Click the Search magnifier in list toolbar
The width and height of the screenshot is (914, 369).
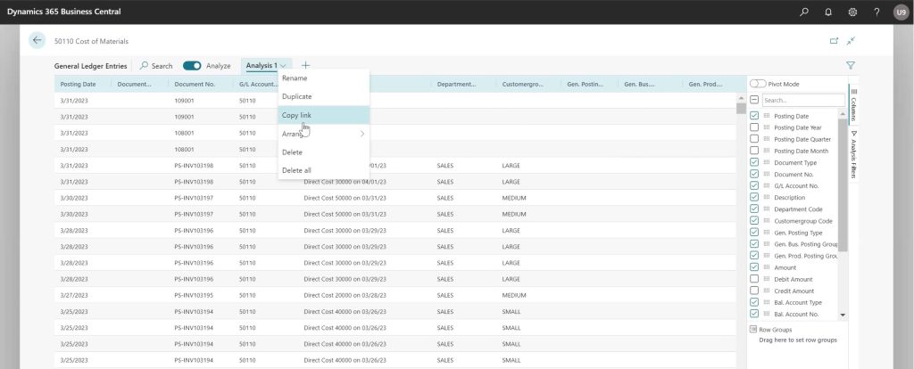[144, 66]
